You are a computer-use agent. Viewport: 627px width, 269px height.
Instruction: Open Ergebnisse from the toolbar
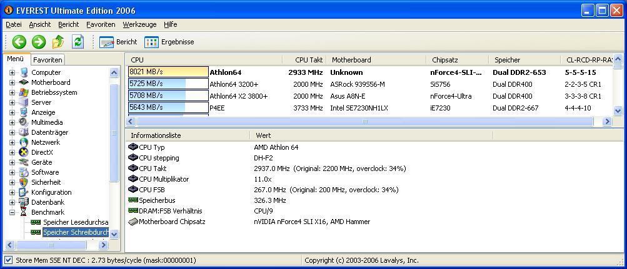click(x=169, y=42)
